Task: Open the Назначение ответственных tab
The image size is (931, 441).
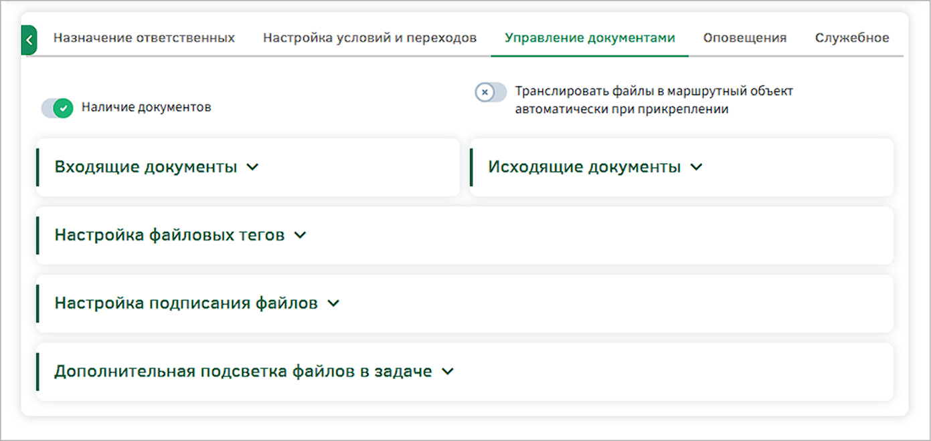Action: 144,38
